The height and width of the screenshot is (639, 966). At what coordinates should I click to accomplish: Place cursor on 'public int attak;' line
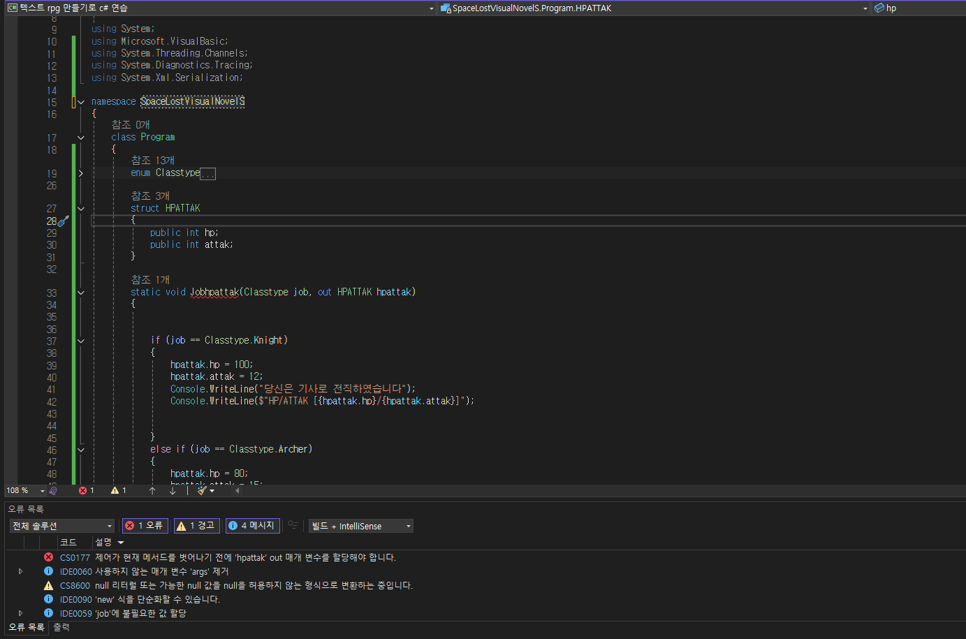click(x=191, y=244)
